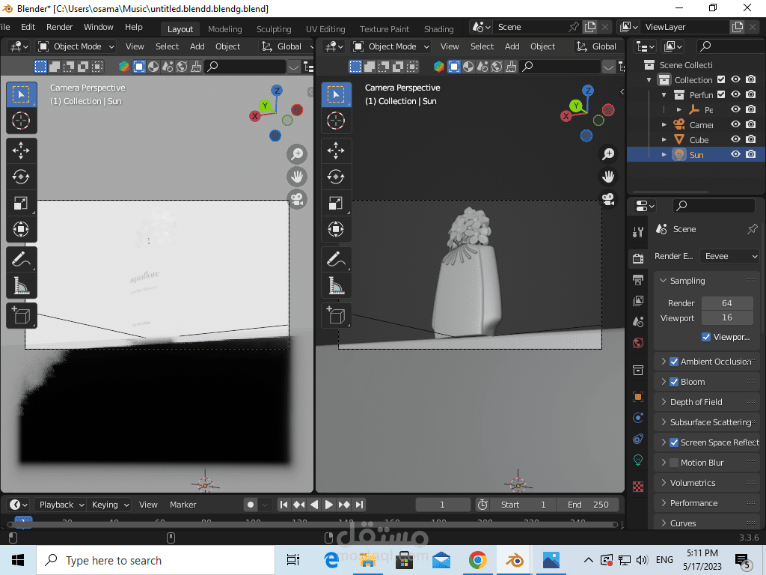
Task: Disable the Bloom checkbox
Action: click(x=674, y=382)
